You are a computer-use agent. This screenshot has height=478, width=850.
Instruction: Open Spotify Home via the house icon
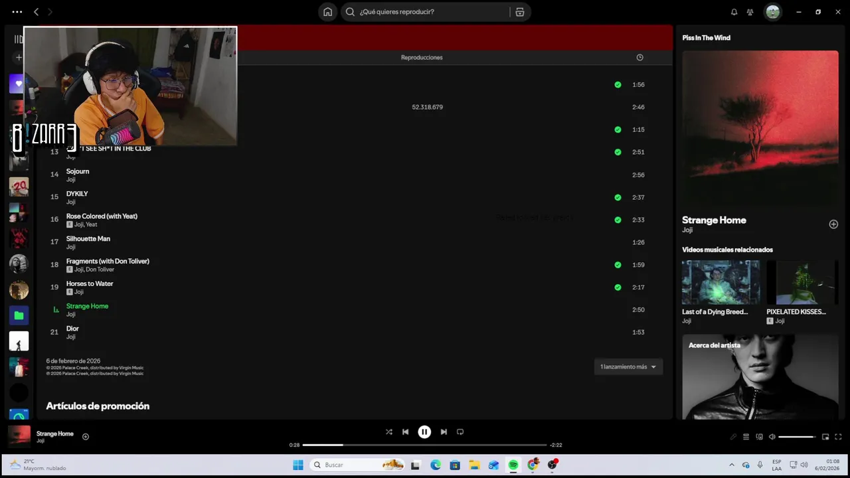[x=327, y=12]
